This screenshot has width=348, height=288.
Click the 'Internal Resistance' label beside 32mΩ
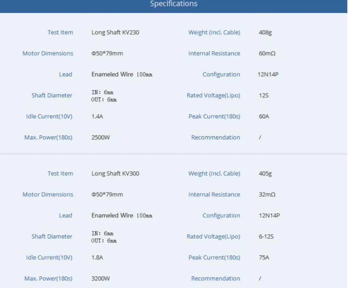point(214,194)
